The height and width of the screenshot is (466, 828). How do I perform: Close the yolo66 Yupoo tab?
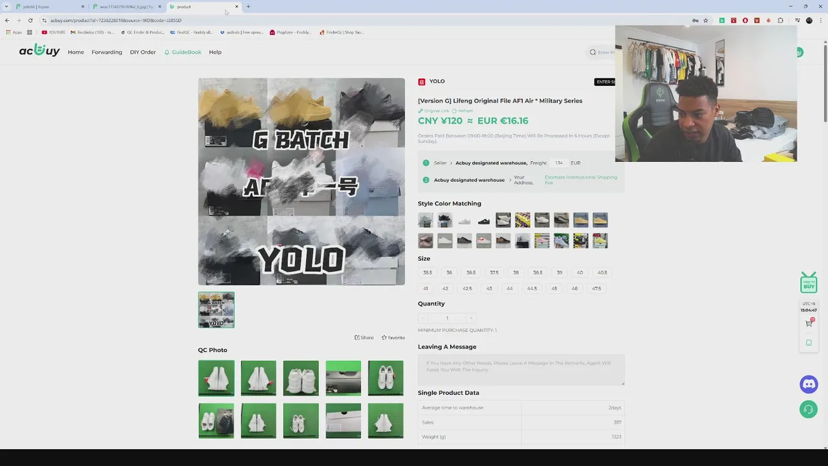pyautogui.click(x=83, y=6)
